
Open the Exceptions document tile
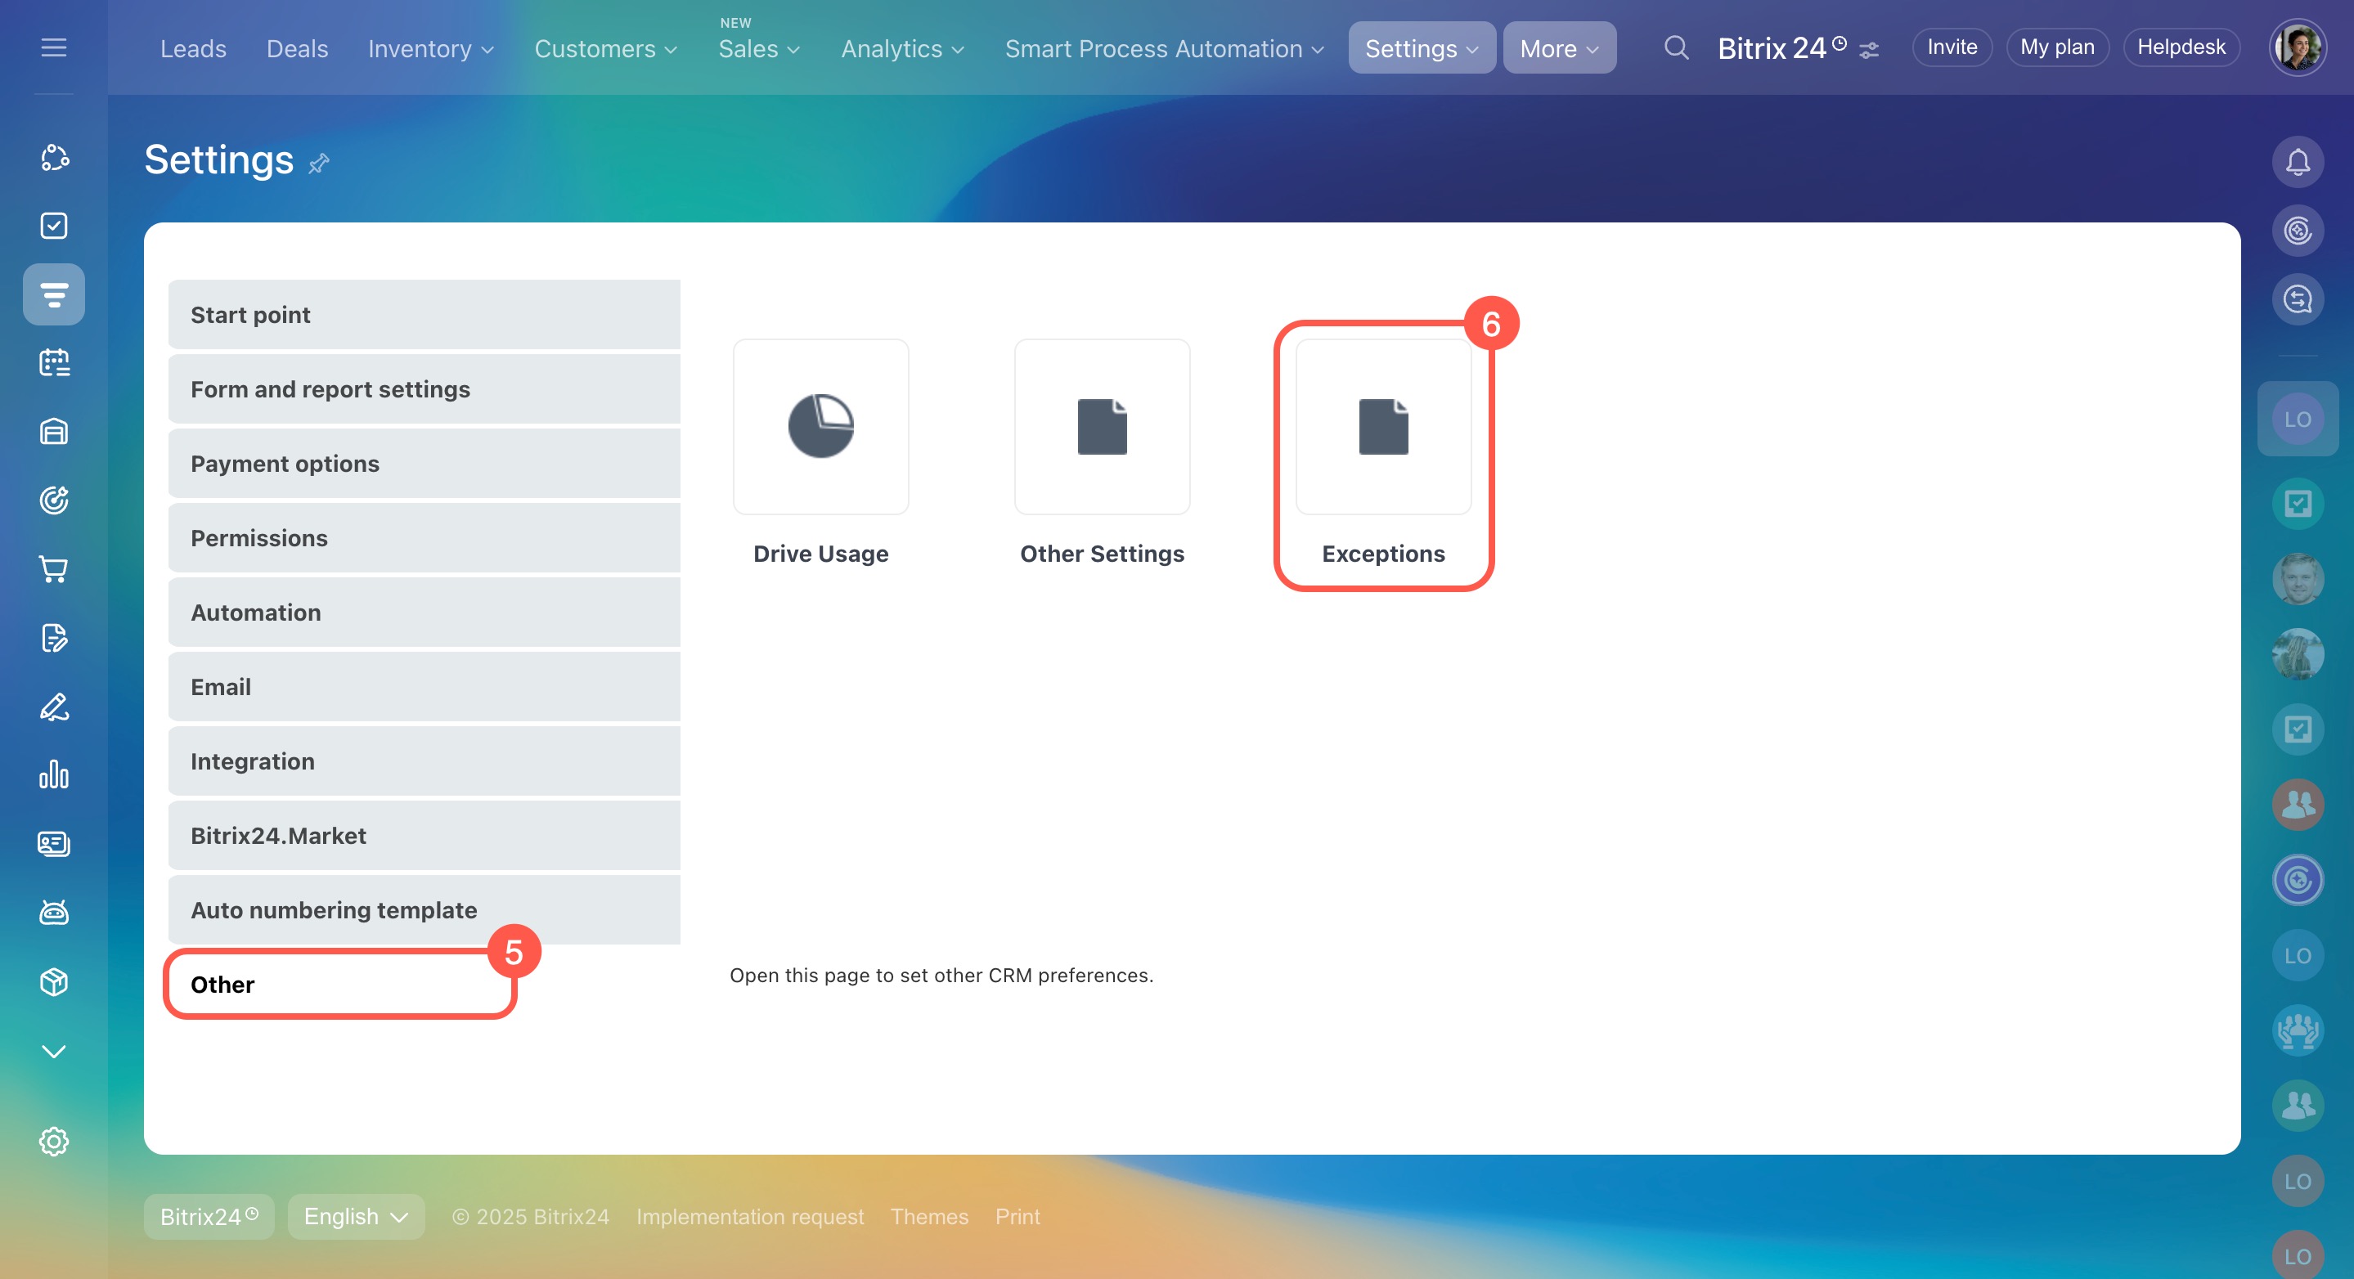pyautogui.click(x=1382, y=427)
